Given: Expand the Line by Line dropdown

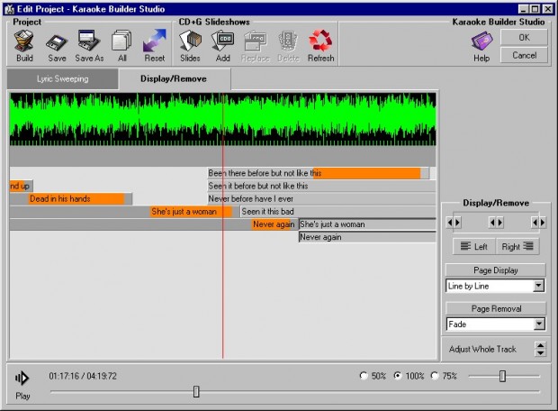Looking at the screenshot, I should [539, 286].
